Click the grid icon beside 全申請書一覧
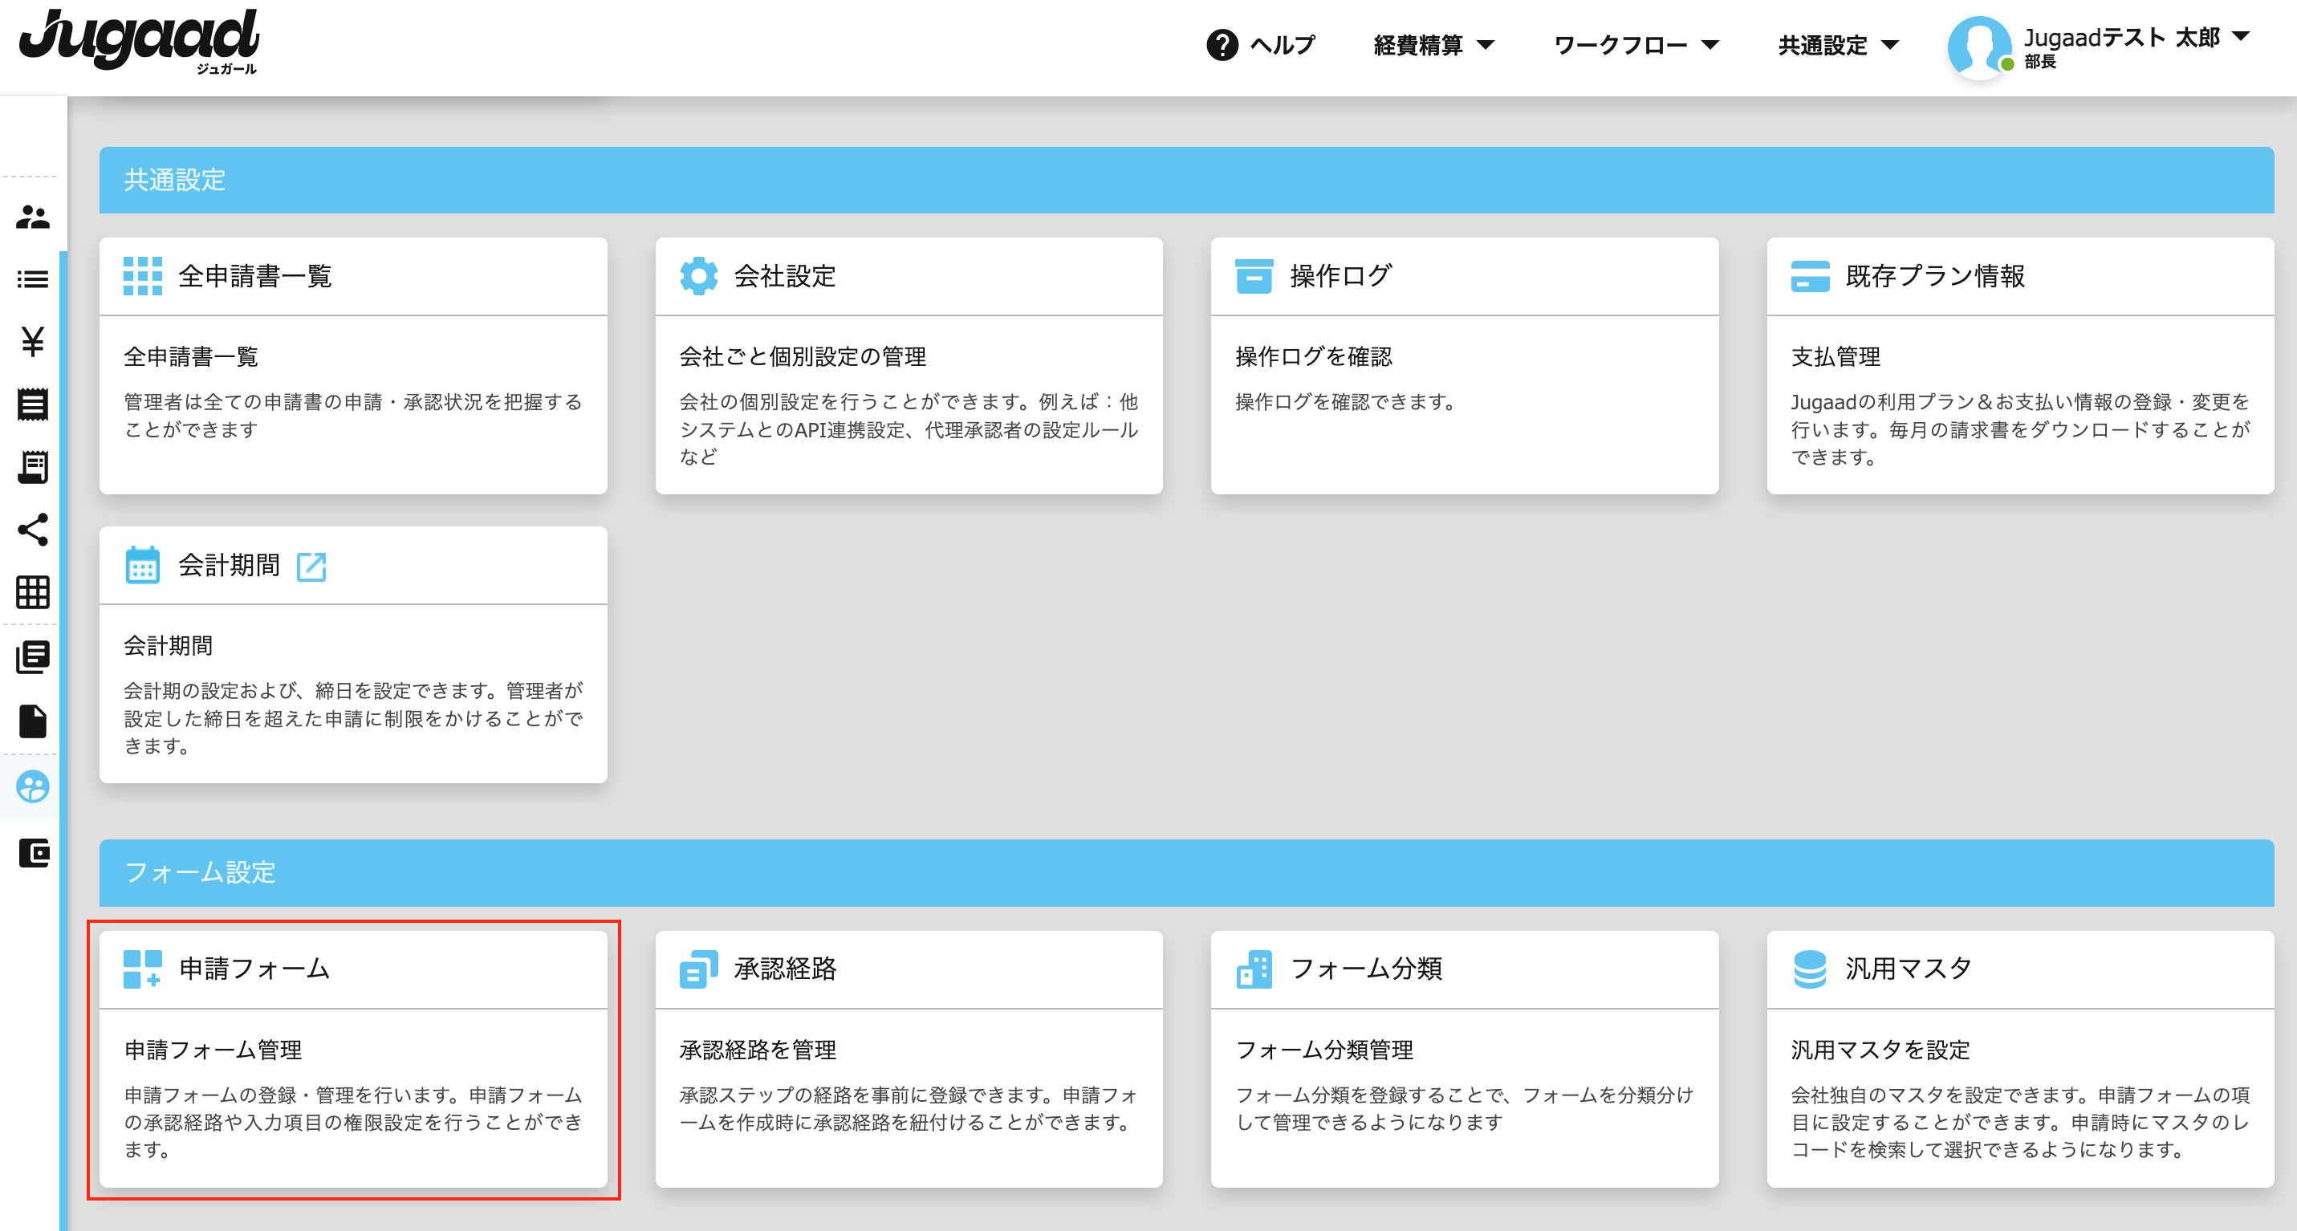The width and height of the screenshot is (2297, 1231). tap(143, 276)
